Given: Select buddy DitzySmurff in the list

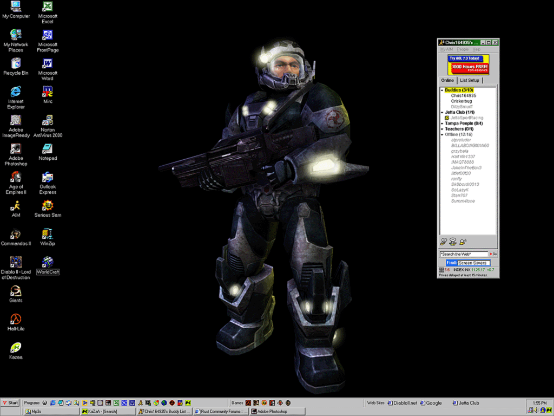Looking at the screenshot, I should point(461,107).
